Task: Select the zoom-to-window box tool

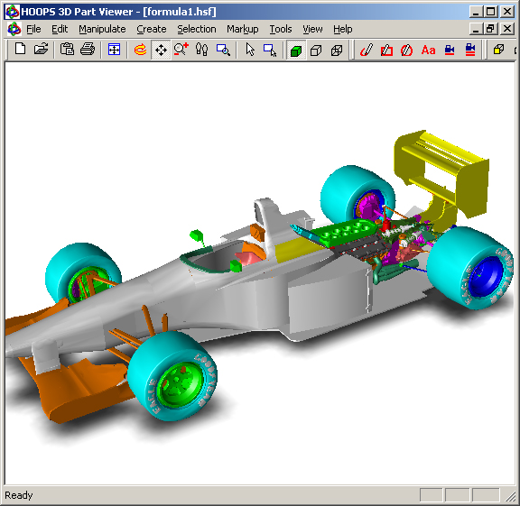Action: tap(223, 50)
